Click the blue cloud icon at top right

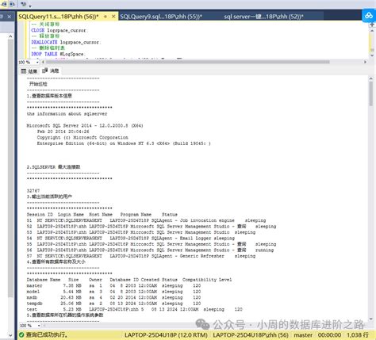click(369, 16)
